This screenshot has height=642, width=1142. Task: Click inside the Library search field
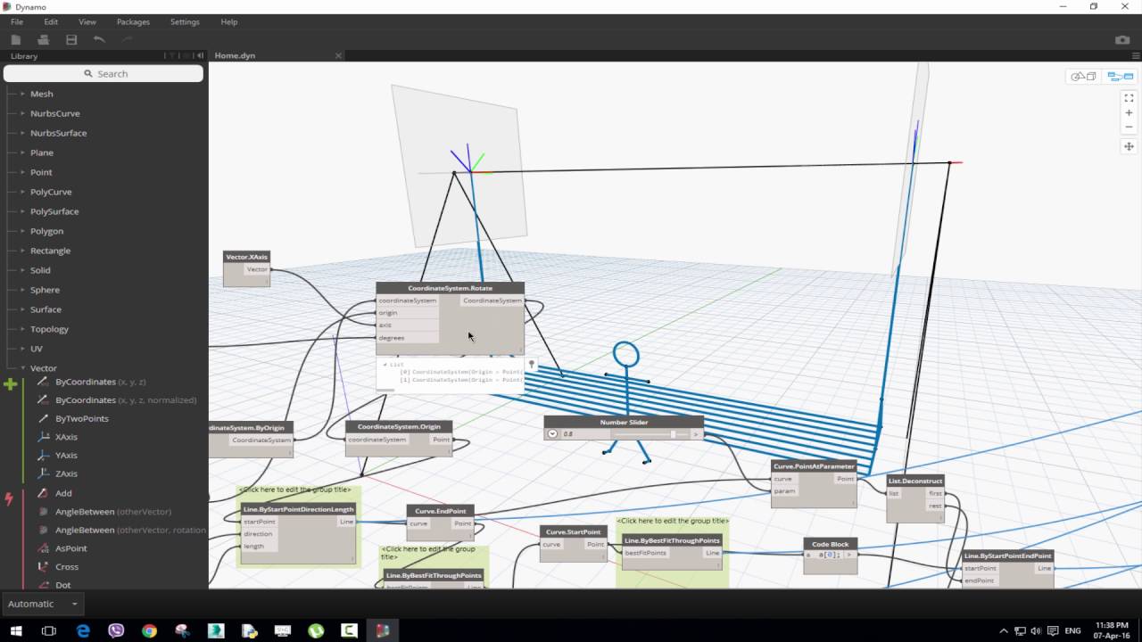104,74
